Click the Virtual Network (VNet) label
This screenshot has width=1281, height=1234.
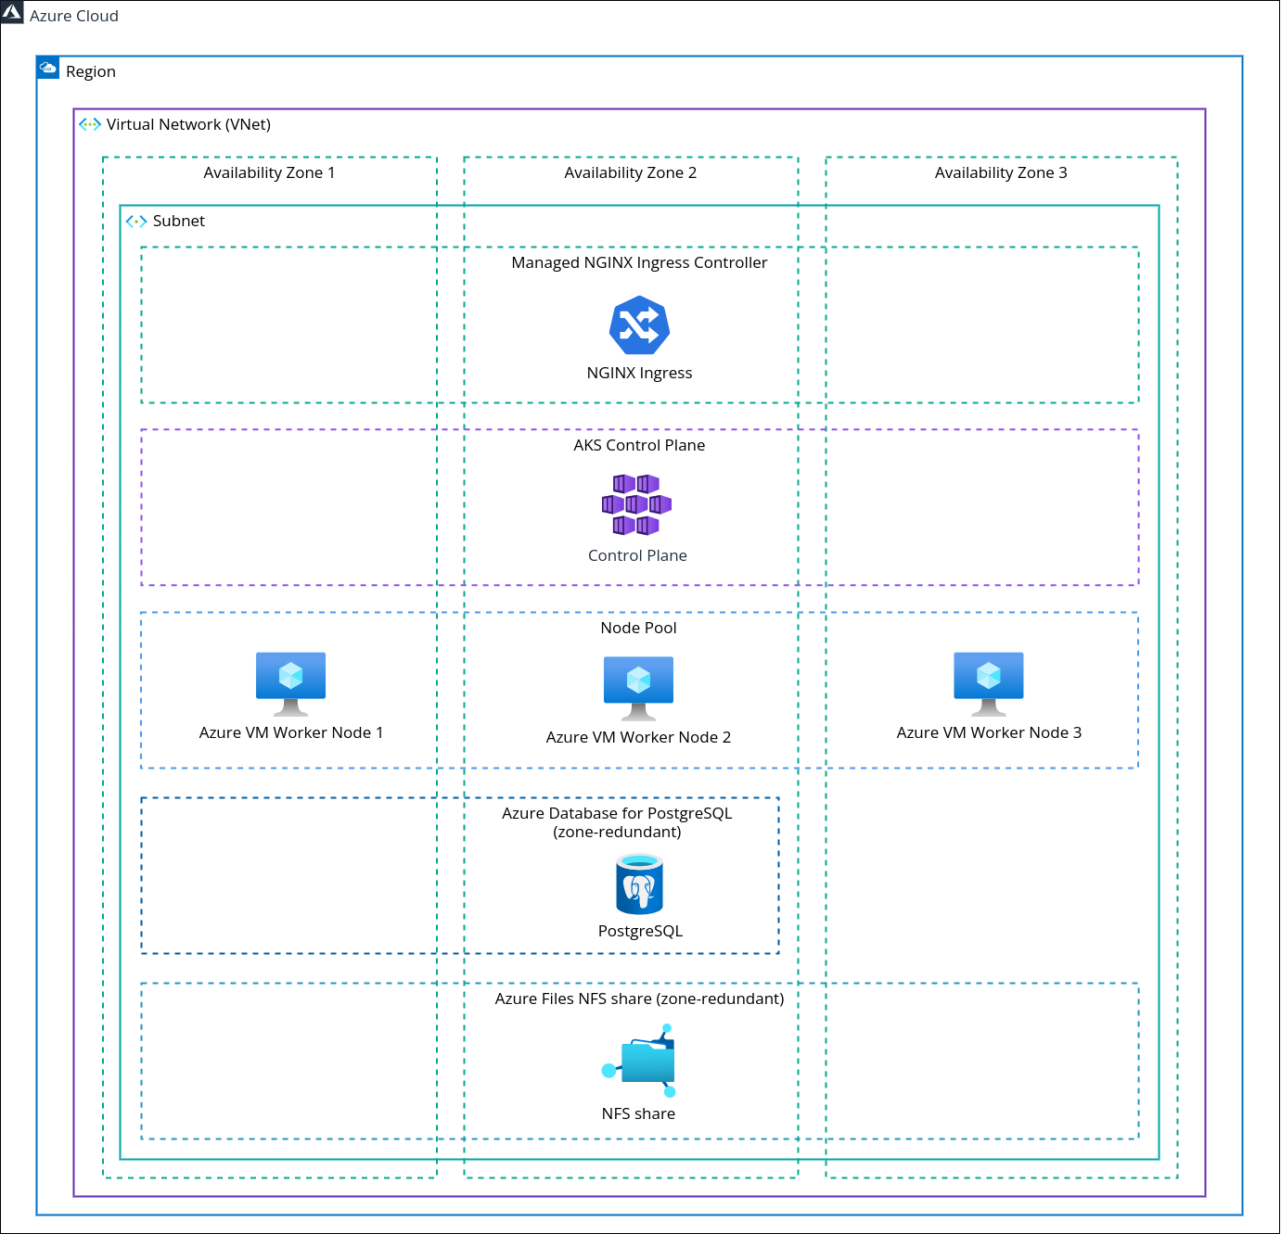point(188,124)
